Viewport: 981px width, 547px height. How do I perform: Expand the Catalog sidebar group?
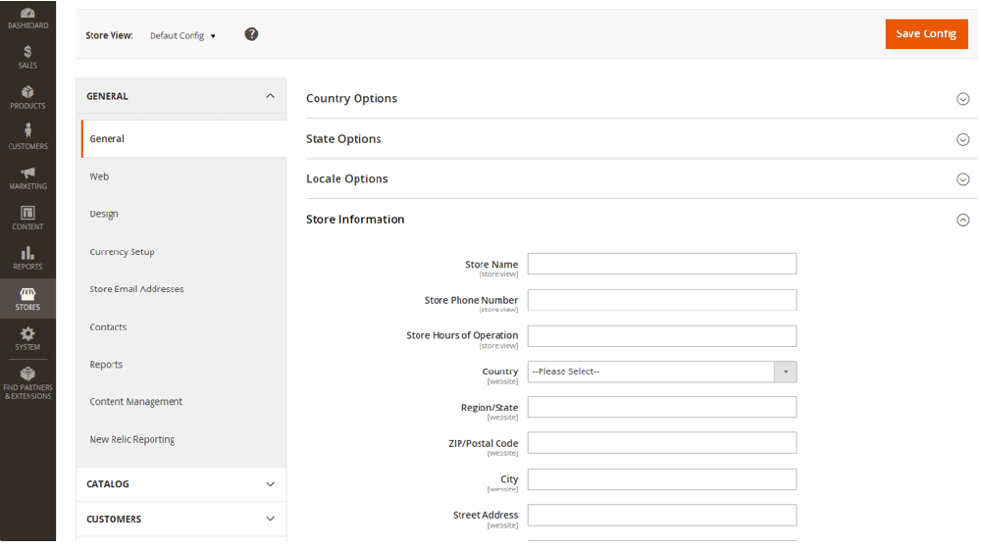270,484
